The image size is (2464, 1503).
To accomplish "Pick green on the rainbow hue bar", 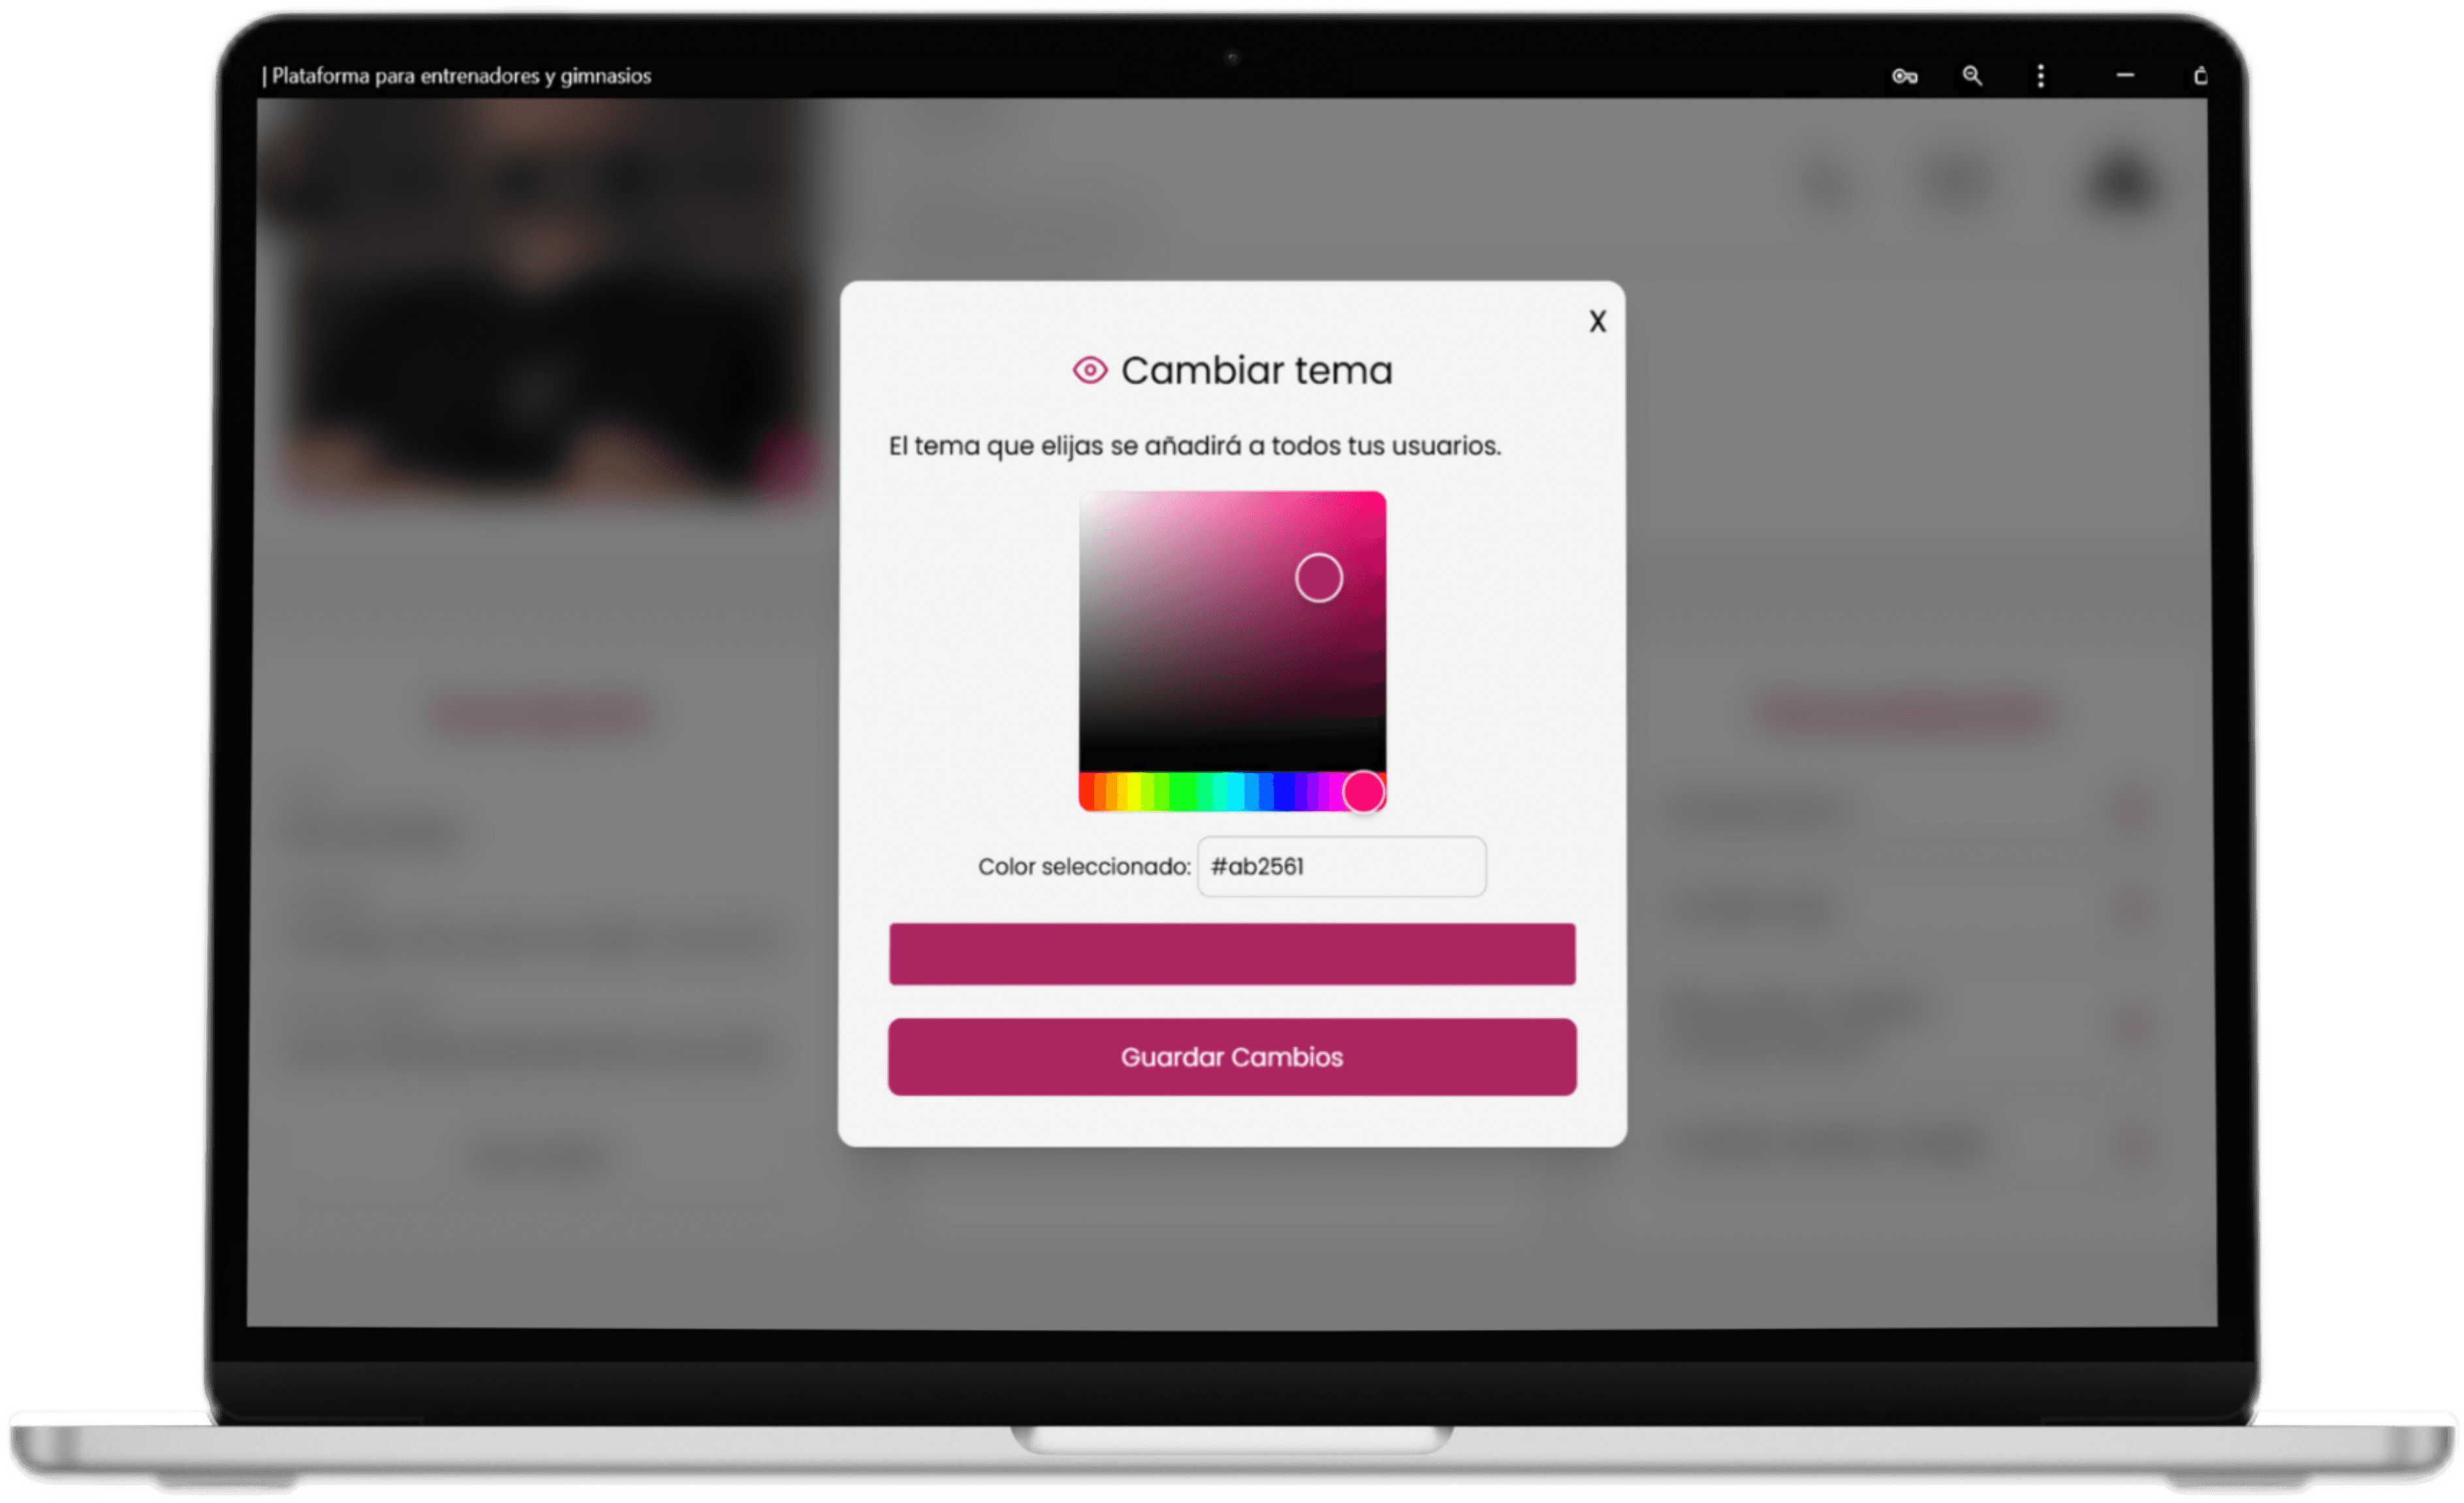I will coord(1182,791).
